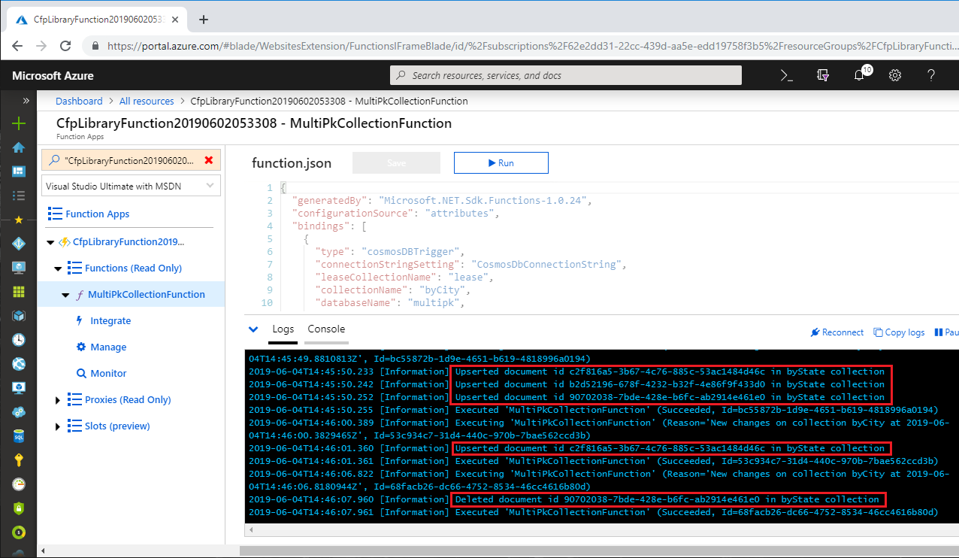This screenshot has height=558, width=959.
Task: Click Copy logs
Action: (x=899, y=332)
